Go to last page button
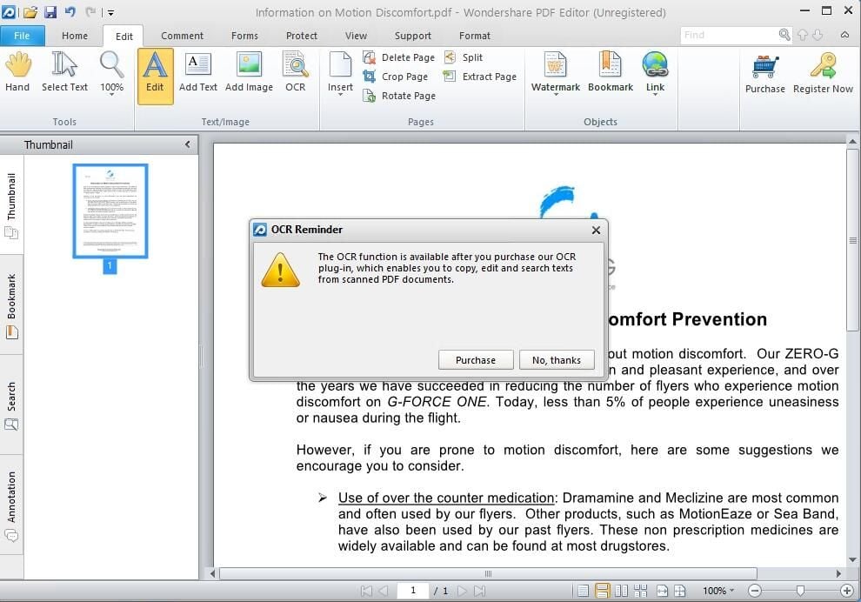This screenshot has height=602, width=861. pyautogui.click(x=479, y=591)
